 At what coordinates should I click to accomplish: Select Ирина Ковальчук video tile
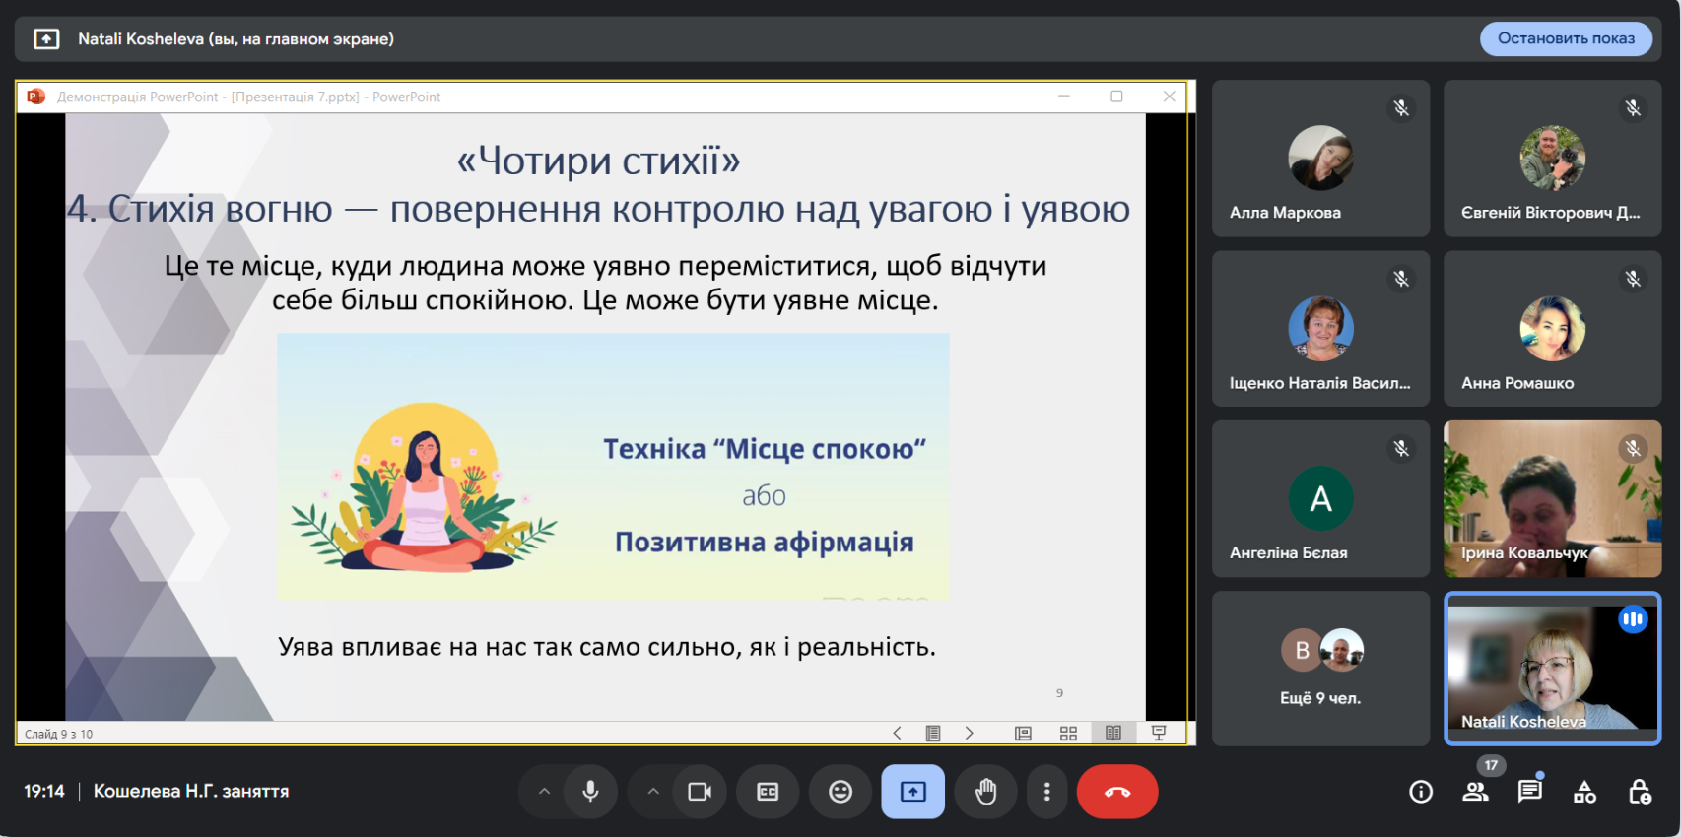tap(1552, 498)
